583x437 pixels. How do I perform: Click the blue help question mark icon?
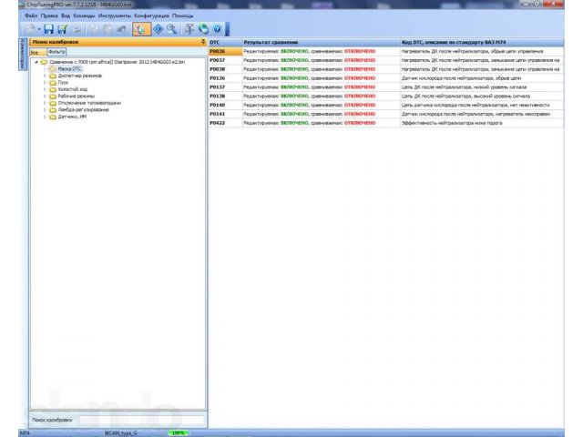(x=218, y=29)
